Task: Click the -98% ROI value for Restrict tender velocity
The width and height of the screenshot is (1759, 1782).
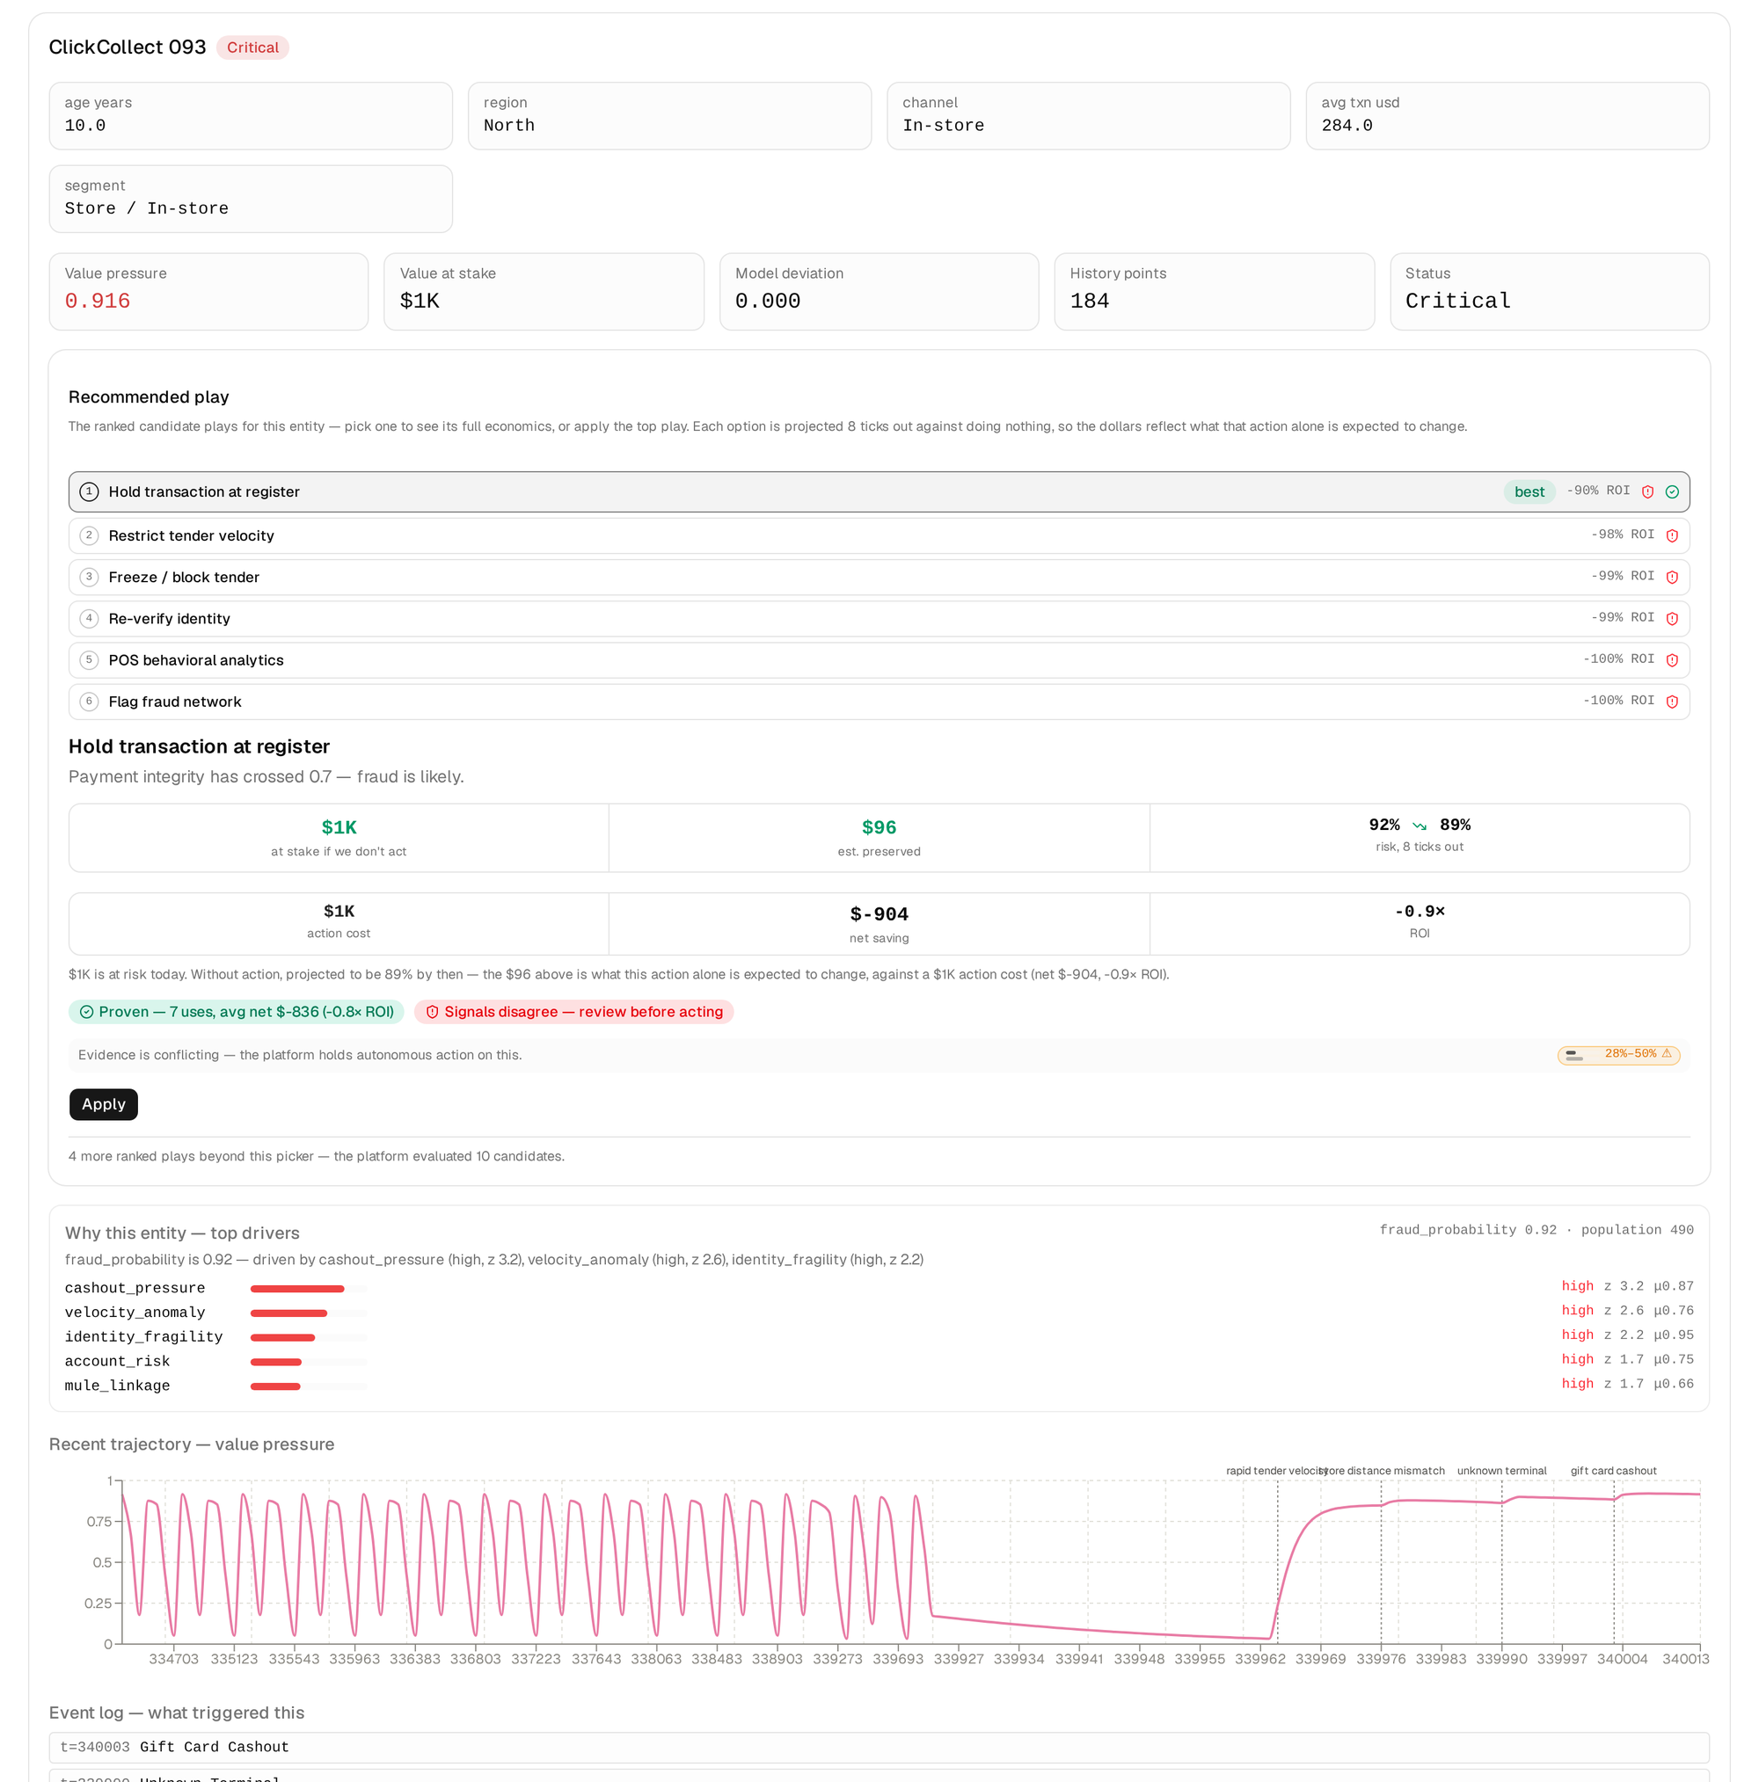Action: coord(1622,535)
